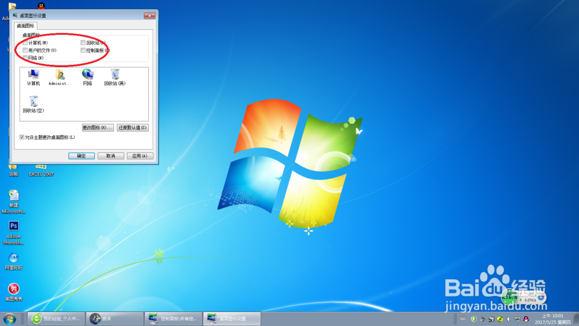Close the 桌面图标设置 dialog
579x326 pixels.
[149, 16]
